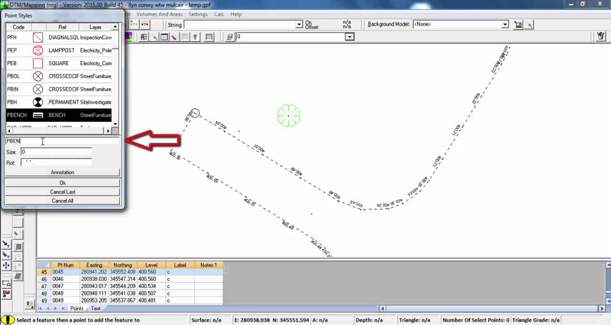Click the spreadsheet icon after the pin
Image resolution: width=611 pixels, height=325 pixels.
pyautogui.click(x=209, y=37)
